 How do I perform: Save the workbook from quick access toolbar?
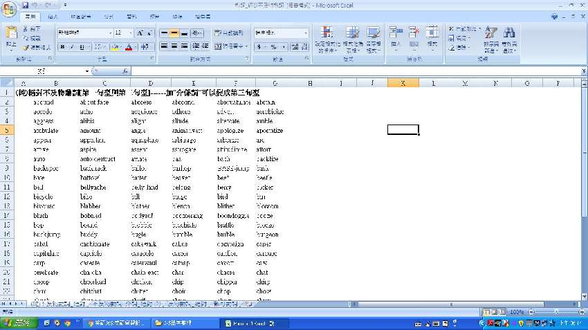pyautogui.click(x=25, y=6)
